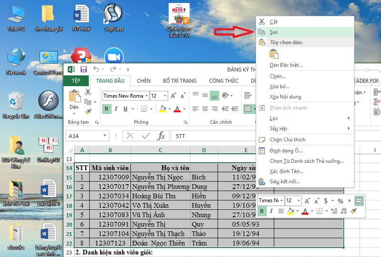
Task: Click Định dạng Ô... in context menu
Action: [x=286, y=150]
